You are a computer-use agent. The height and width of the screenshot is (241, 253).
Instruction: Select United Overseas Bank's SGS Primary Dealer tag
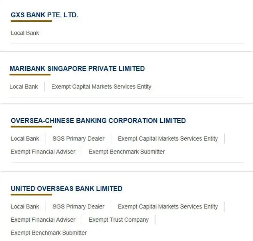(x=79, y=206)
